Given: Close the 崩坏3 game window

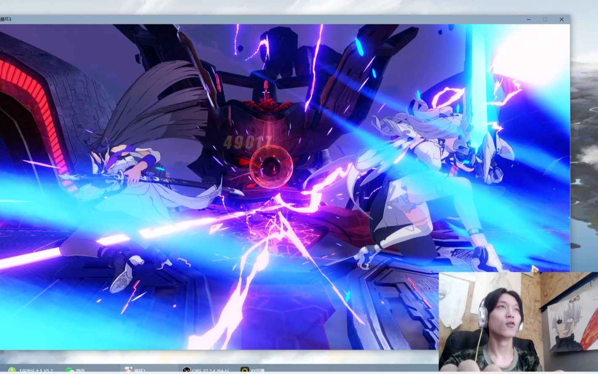Looking at the screenshot, I should click(x=561, y=19).
